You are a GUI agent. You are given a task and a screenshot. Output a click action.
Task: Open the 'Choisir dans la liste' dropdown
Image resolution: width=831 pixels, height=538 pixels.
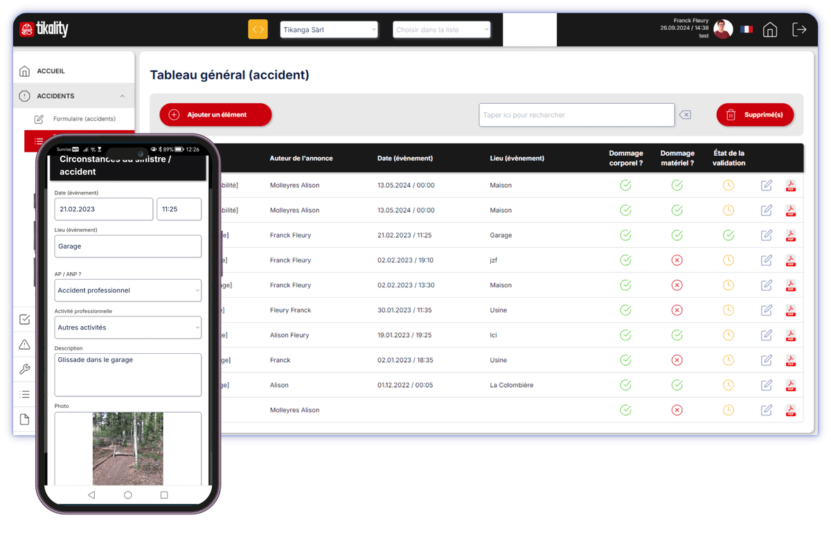tap(442, 30)
